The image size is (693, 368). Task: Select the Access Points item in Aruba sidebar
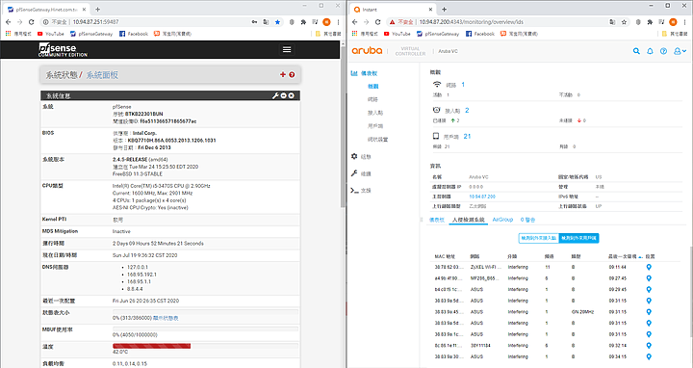pyautogui.click(x=375, y=113)
